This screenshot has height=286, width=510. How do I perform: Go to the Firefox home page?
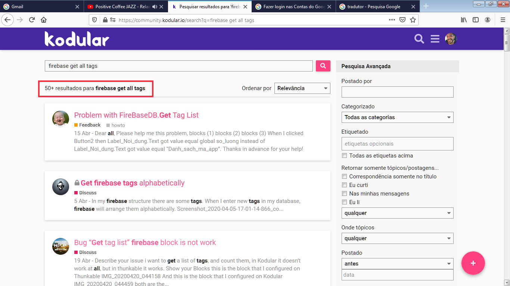(44, 20)
